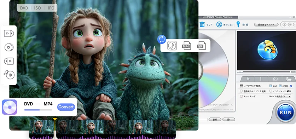This screenshot has width=296, height=139.
Task: Click the blue Convert button
Action: coord(66,107)
